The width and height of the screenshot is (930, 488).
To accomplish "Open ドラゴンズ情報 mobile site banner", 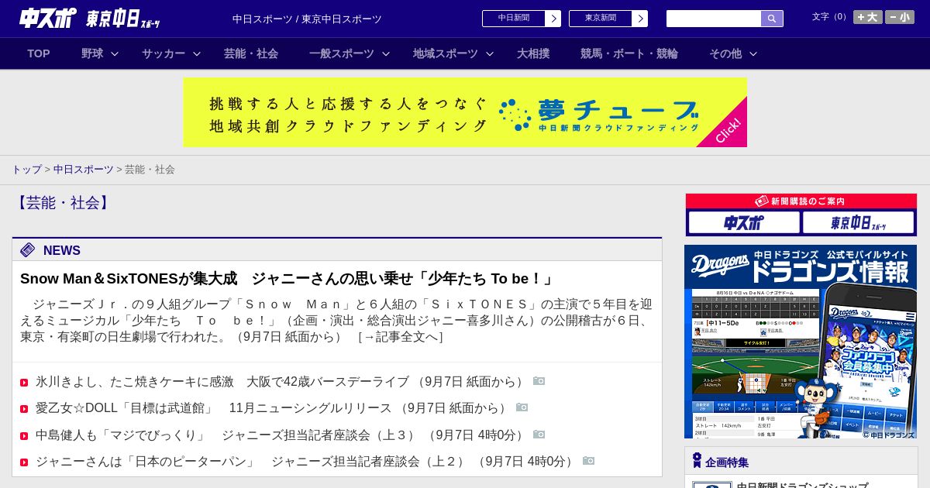I will click(801, 342).
